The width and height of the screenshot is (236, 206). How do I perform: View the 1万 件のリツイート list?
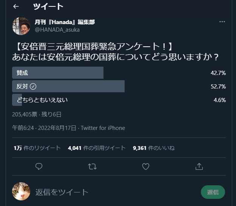[37, 148]
